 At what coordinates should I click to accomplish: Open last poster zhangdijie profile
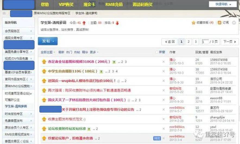[x=217, y=117]
